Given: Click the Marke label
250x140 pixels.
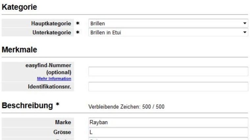Looking at the screenshot, I should 63,123.
